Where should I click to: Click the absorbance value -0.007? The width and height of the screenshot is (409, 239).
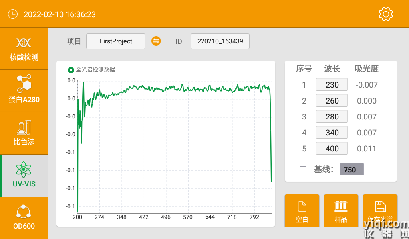coord(367,85)
